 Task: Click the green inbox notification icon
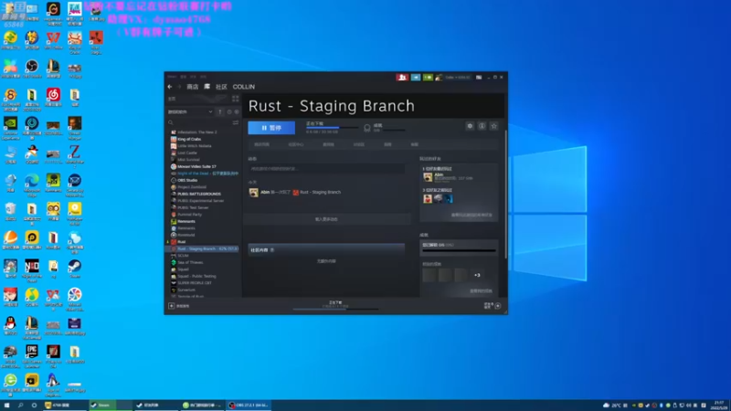(x=428, y=77)
